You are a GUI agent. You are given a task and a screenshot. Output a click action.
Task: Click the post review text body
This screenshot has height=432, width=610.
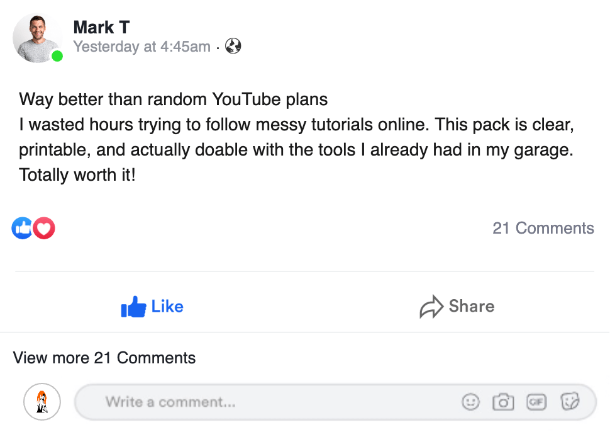296,137
